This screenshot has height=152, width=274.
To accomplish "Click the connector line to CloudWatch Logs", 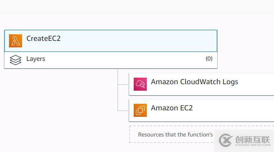I will coord(123,85).
